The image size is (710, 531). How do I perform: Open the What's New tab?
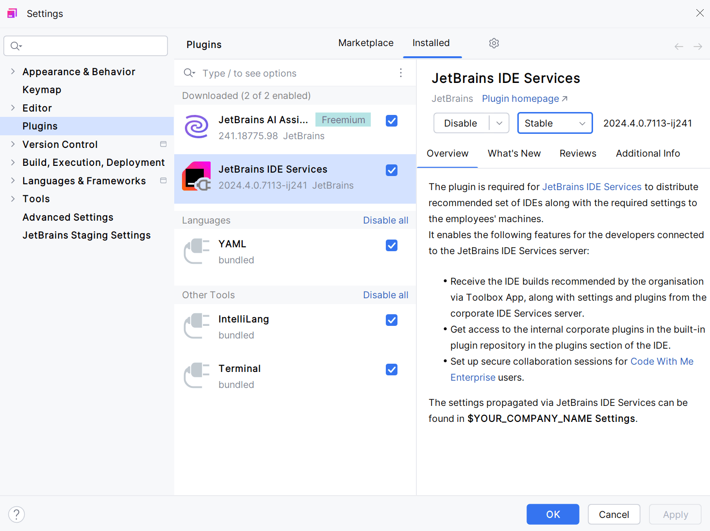click(x=514, y=153)
